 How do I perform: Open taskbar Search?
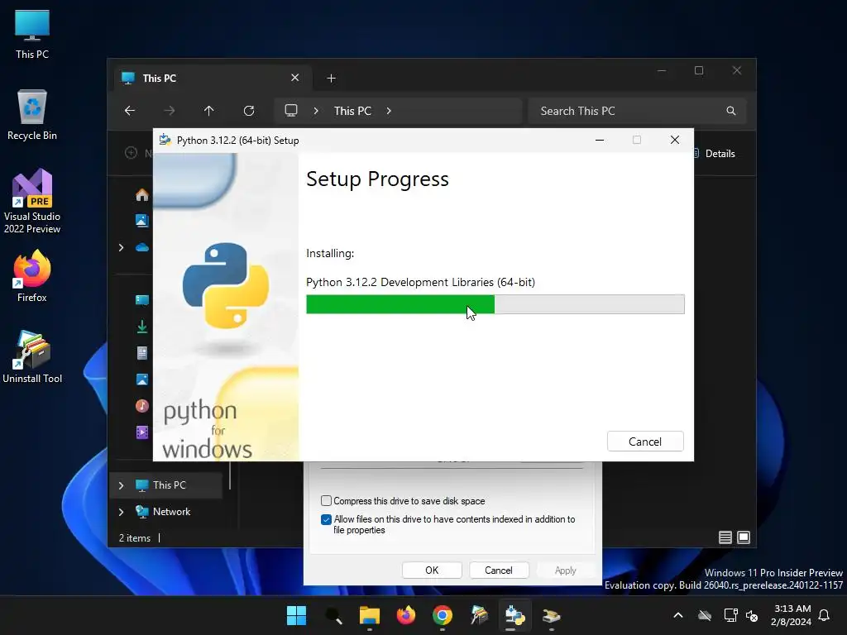333,615
